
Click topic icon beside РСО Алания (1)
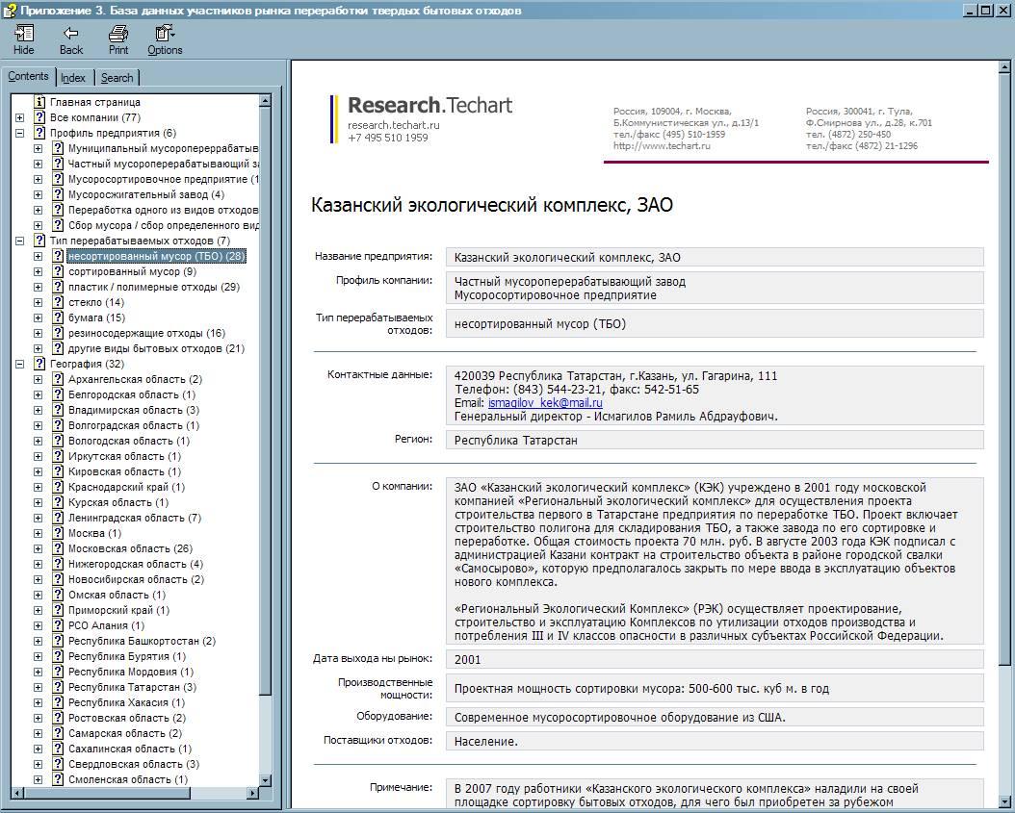point(58,625)
